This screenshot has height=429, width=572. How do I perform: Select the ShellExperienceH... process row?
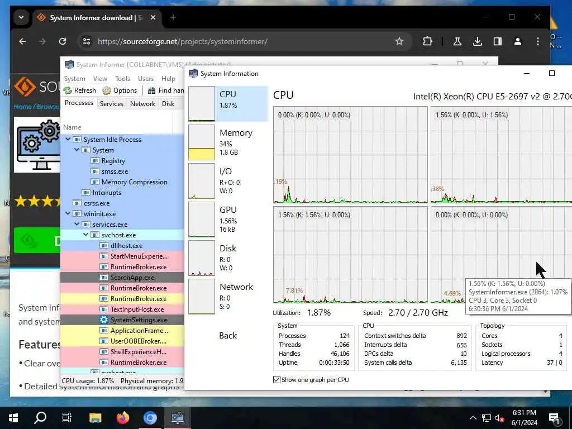122,351
